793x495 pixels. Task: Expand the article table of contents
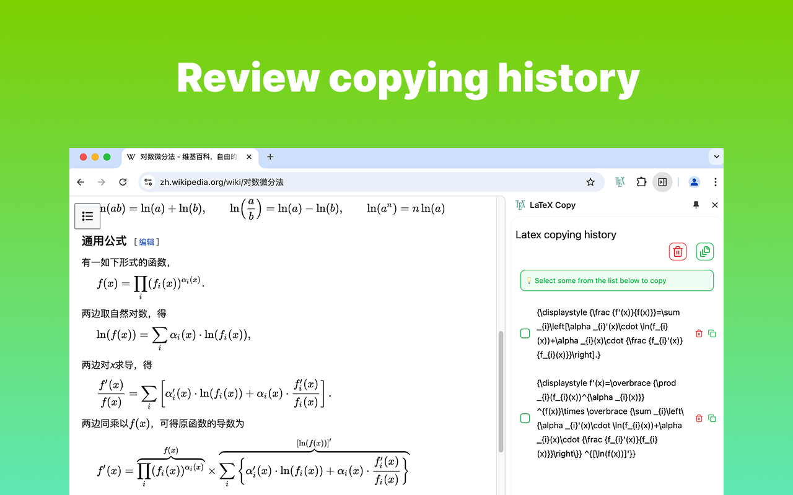pyautogui.click(x=87, y=216)
